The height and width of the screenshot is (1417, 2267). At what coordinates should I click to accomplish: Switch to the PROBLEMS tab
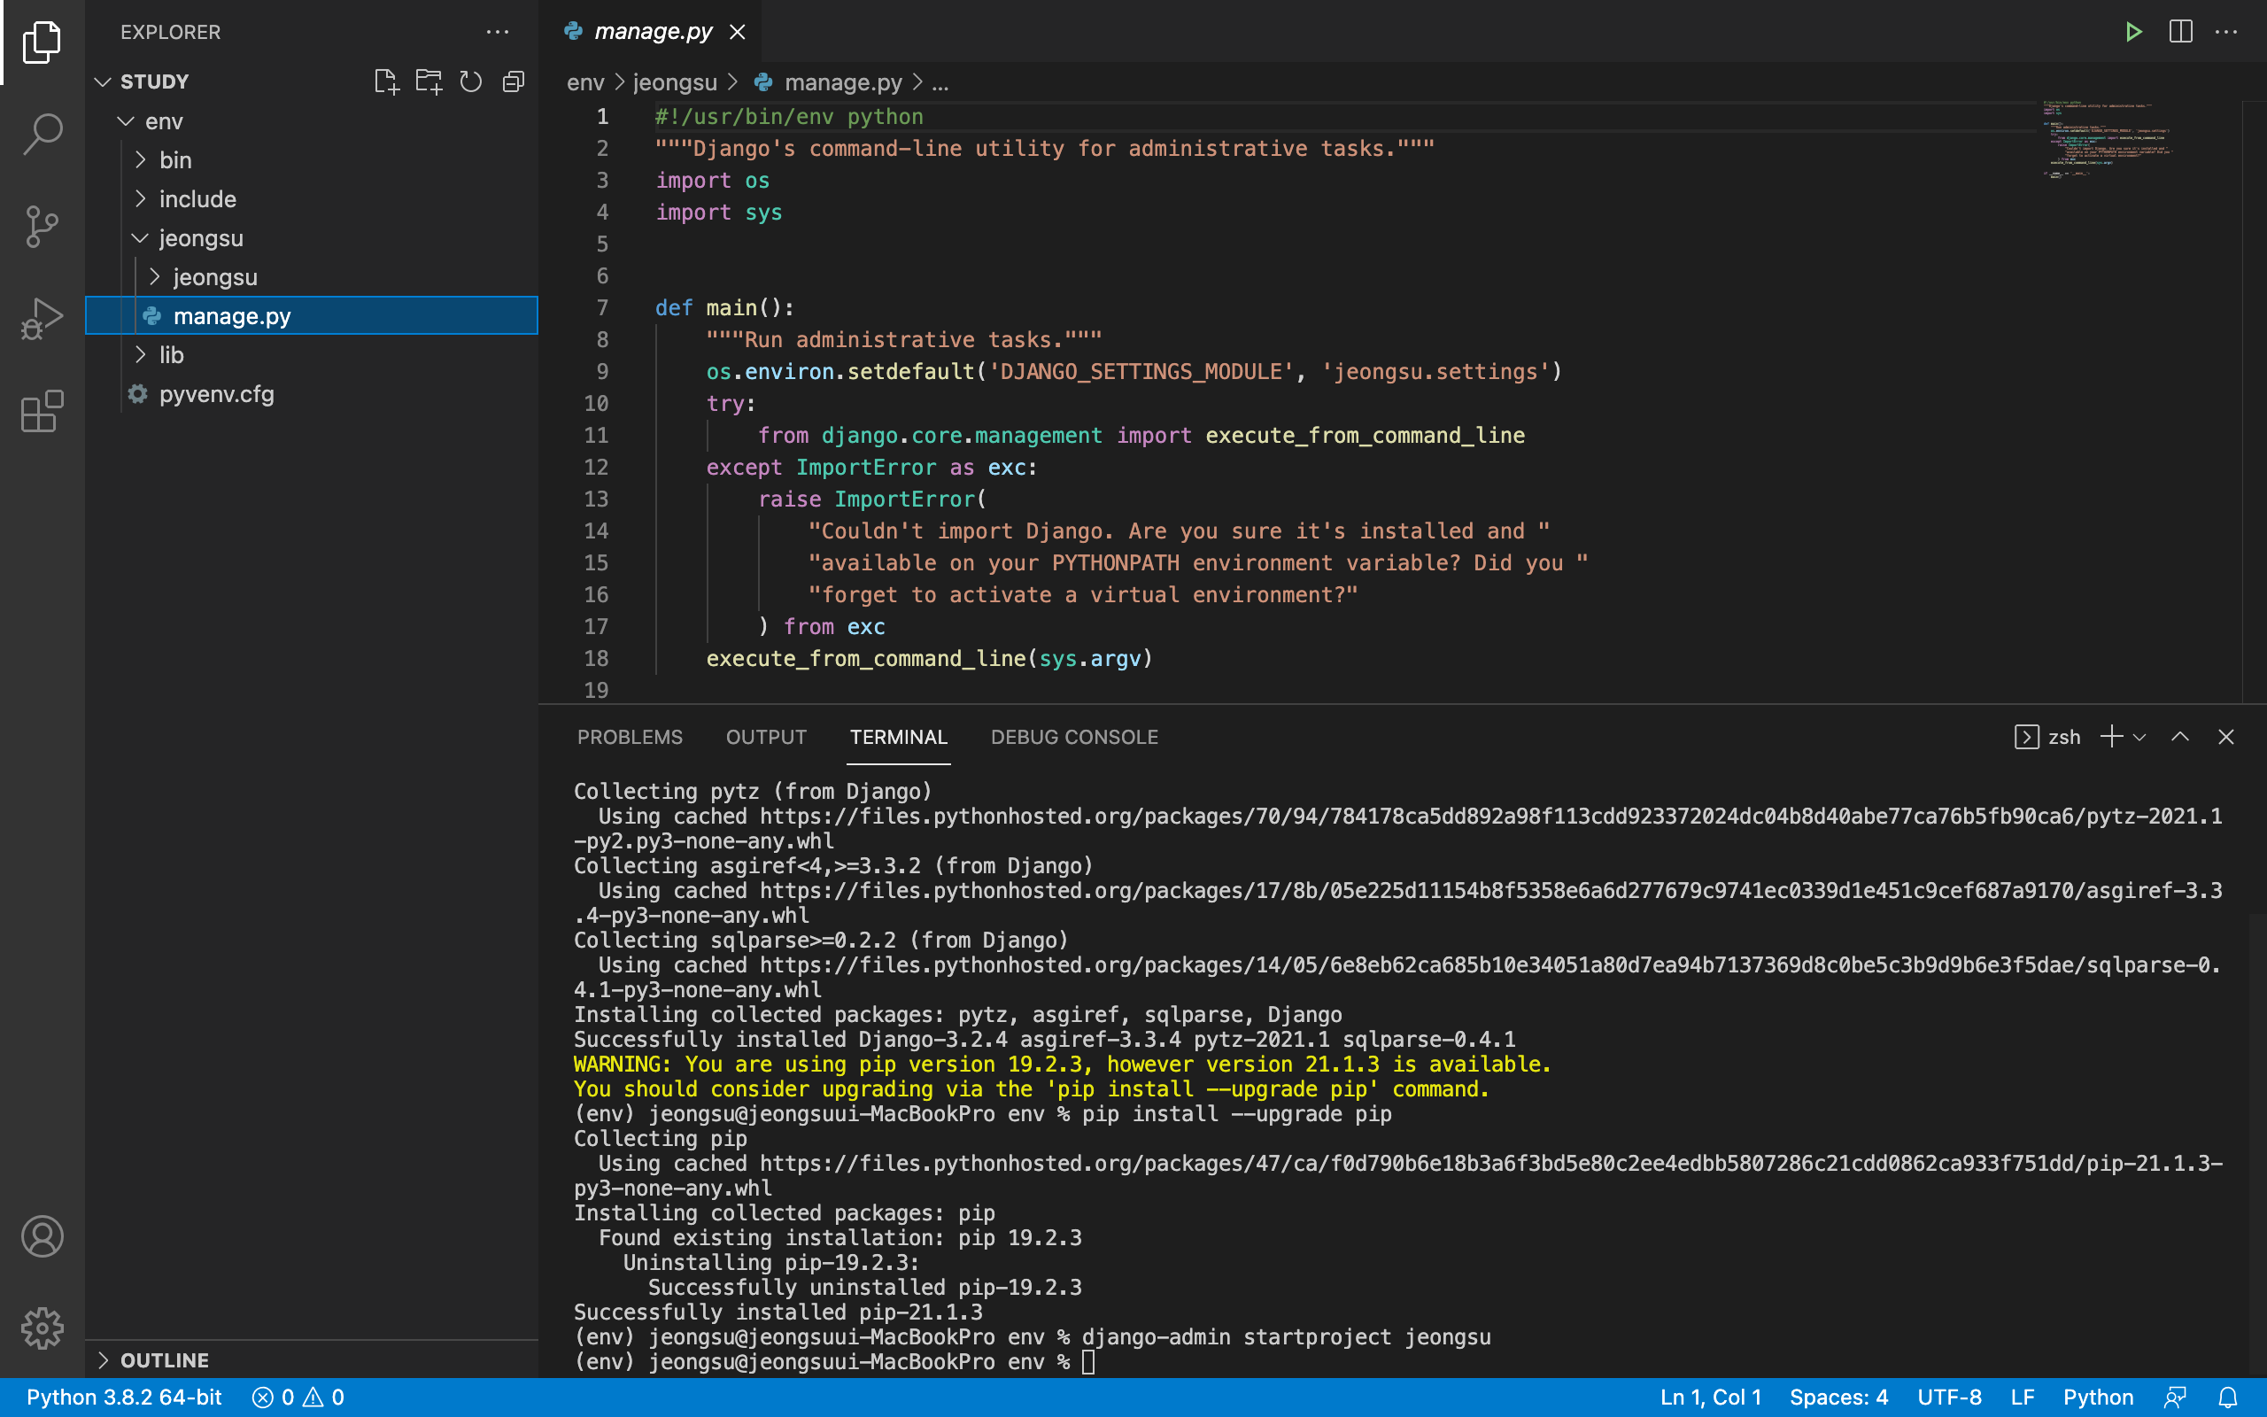click(x=630, y=737)
